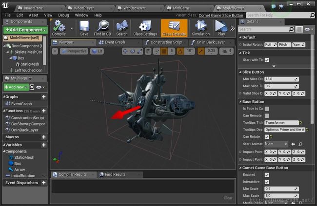Click the Play toolbar icon
The image size is (317, 206).
(x=221, y=28)
